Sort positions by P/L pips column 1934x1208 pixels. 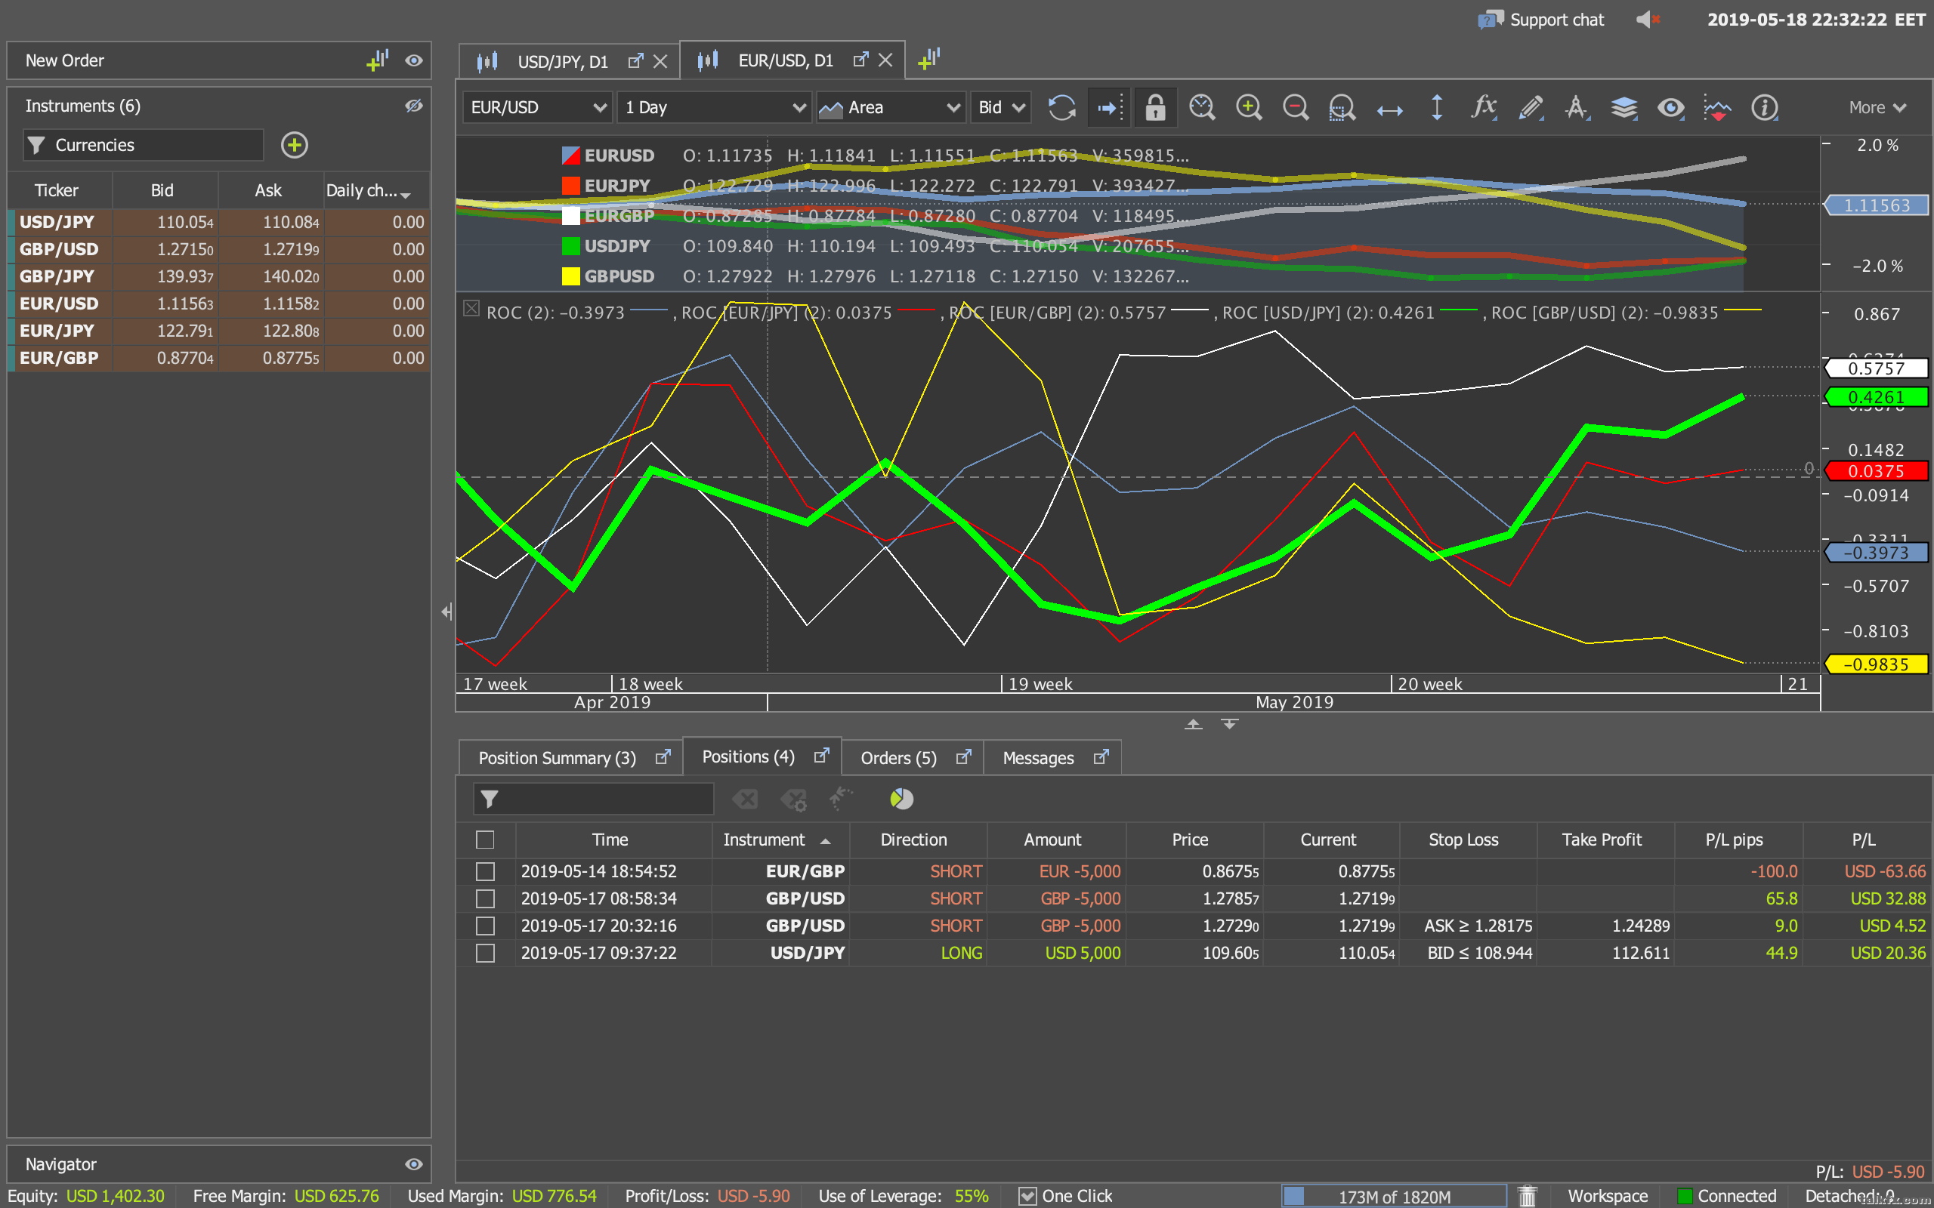(x=1739, y=840)
